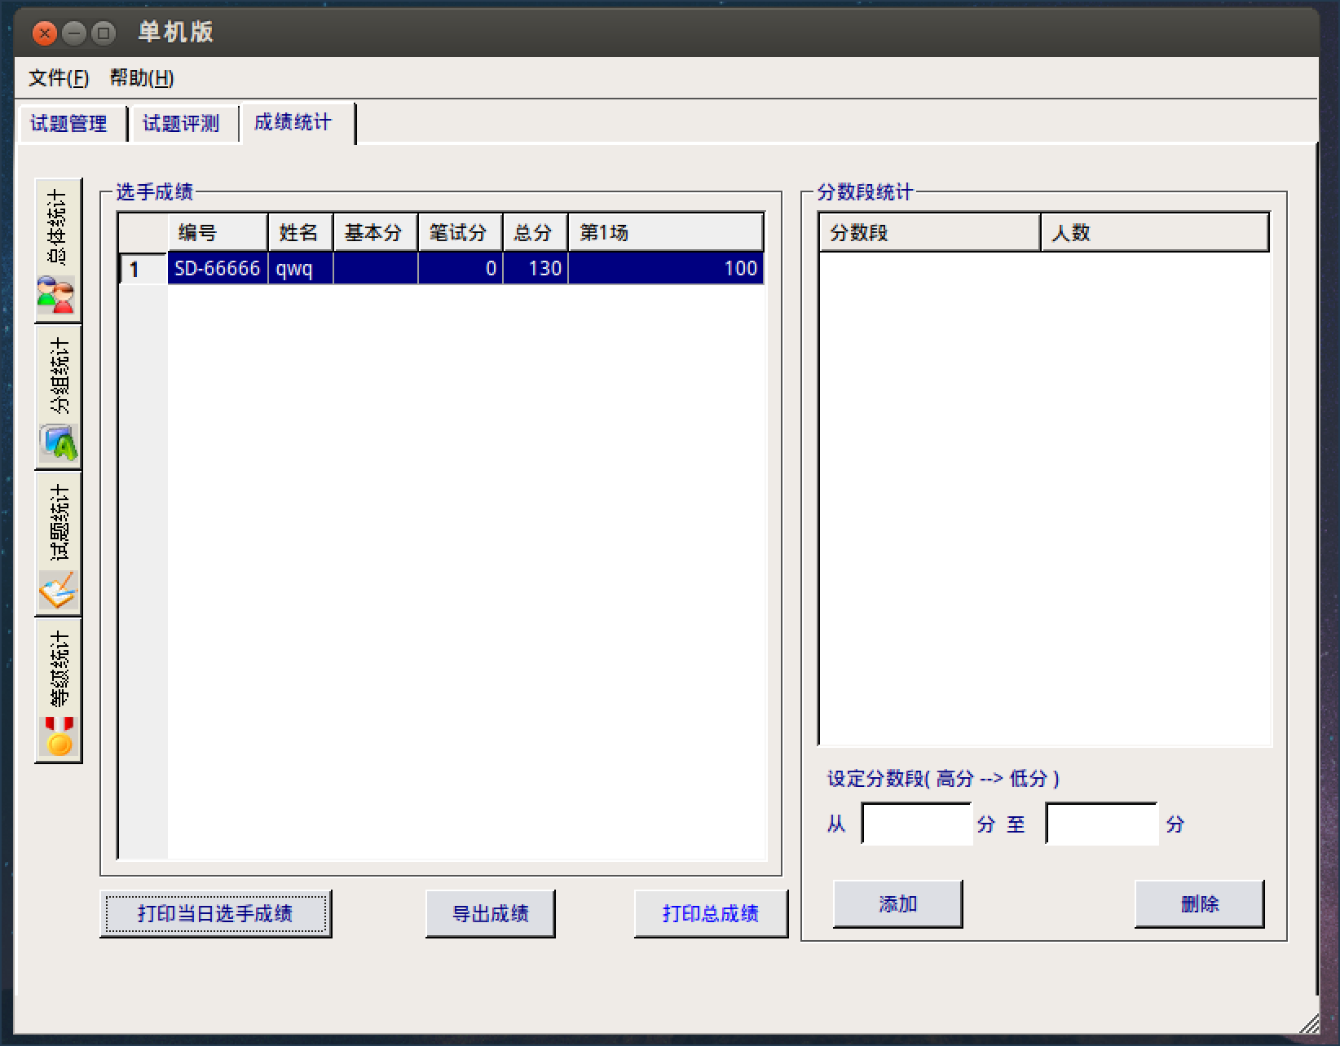Screen dimensions: 1340x1046
Task: Open the 帮助(H) menu
Action: point(142,78)
